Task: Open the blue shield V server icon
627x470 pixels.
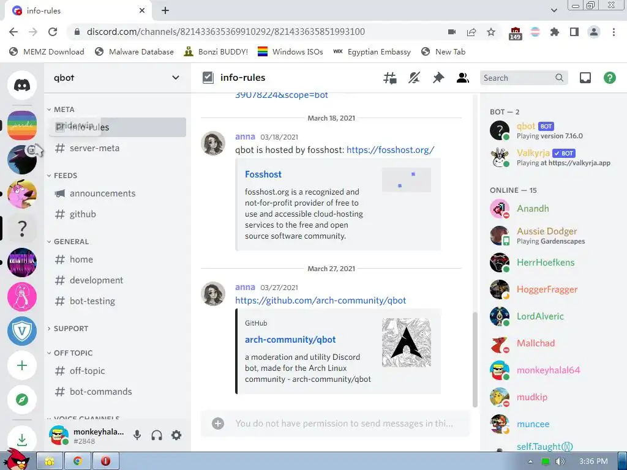Action: click(22, 331)
